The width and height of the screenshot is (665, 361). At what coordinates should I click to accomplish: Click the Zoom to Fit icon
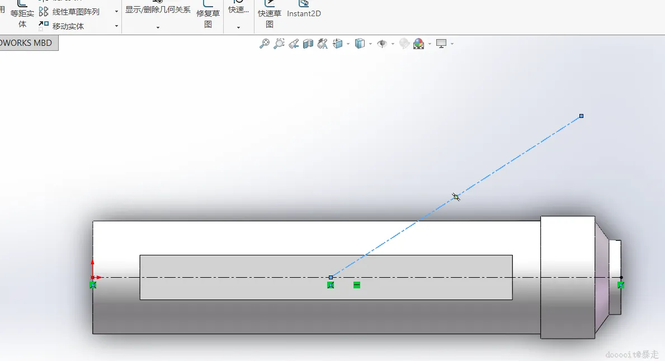click(x=264, y=44)
